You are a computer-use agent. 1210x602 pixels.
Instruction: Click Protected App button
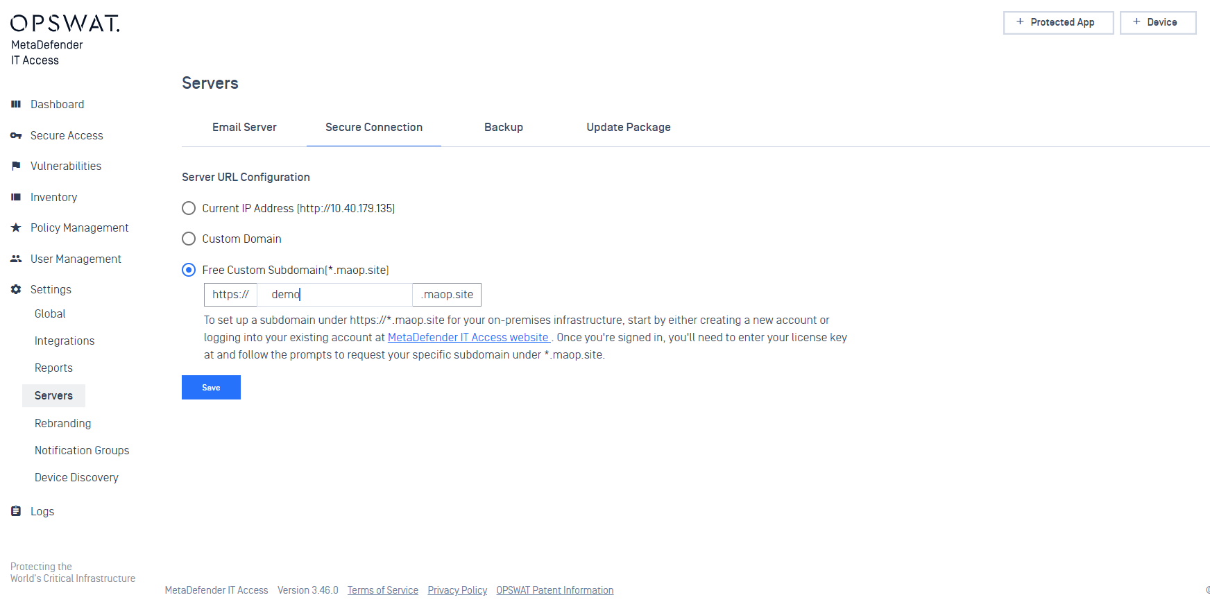(1058, 22)
